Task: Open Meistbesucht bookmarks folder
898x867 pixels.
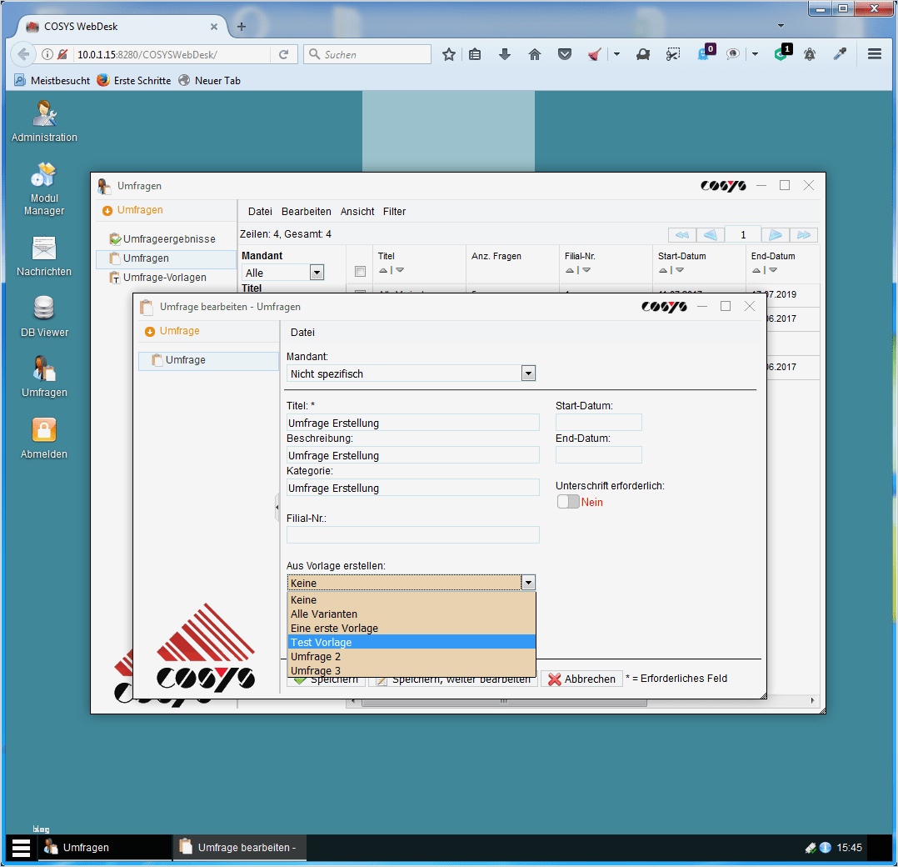Action: tap(52, 81)
